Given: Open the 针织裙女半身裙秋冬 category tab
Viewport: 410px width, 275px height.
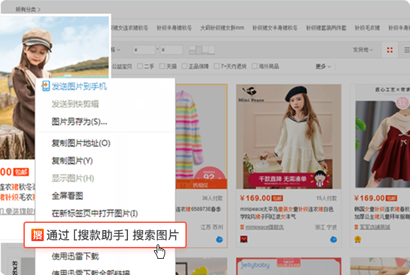Looking at the screenshot, I should (x=275, y=27).
